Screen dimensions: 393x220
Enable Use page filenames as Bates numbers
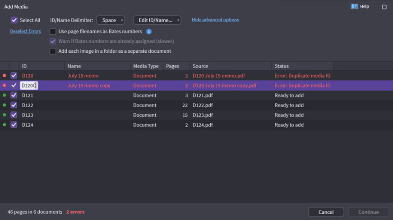pyautogui.click(x=53, y=32)
